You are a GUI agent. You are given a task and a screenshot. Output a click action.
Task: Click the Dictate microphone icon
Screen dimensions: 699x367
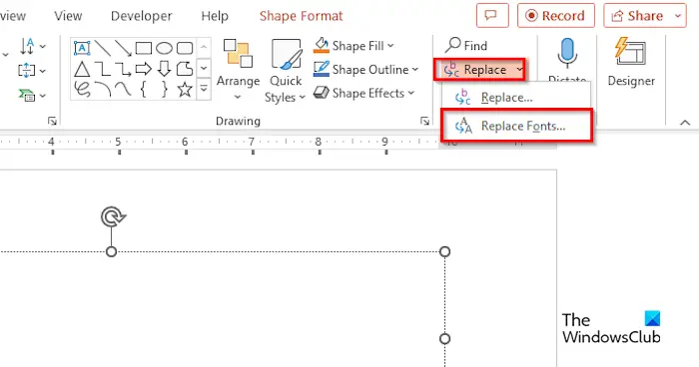[566, 53]
